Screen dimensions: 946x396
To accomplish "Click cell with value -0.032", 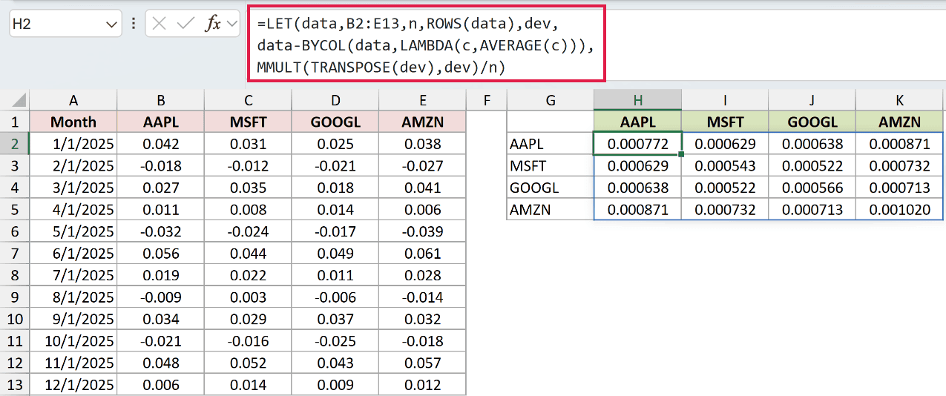I will click(161, 231).
